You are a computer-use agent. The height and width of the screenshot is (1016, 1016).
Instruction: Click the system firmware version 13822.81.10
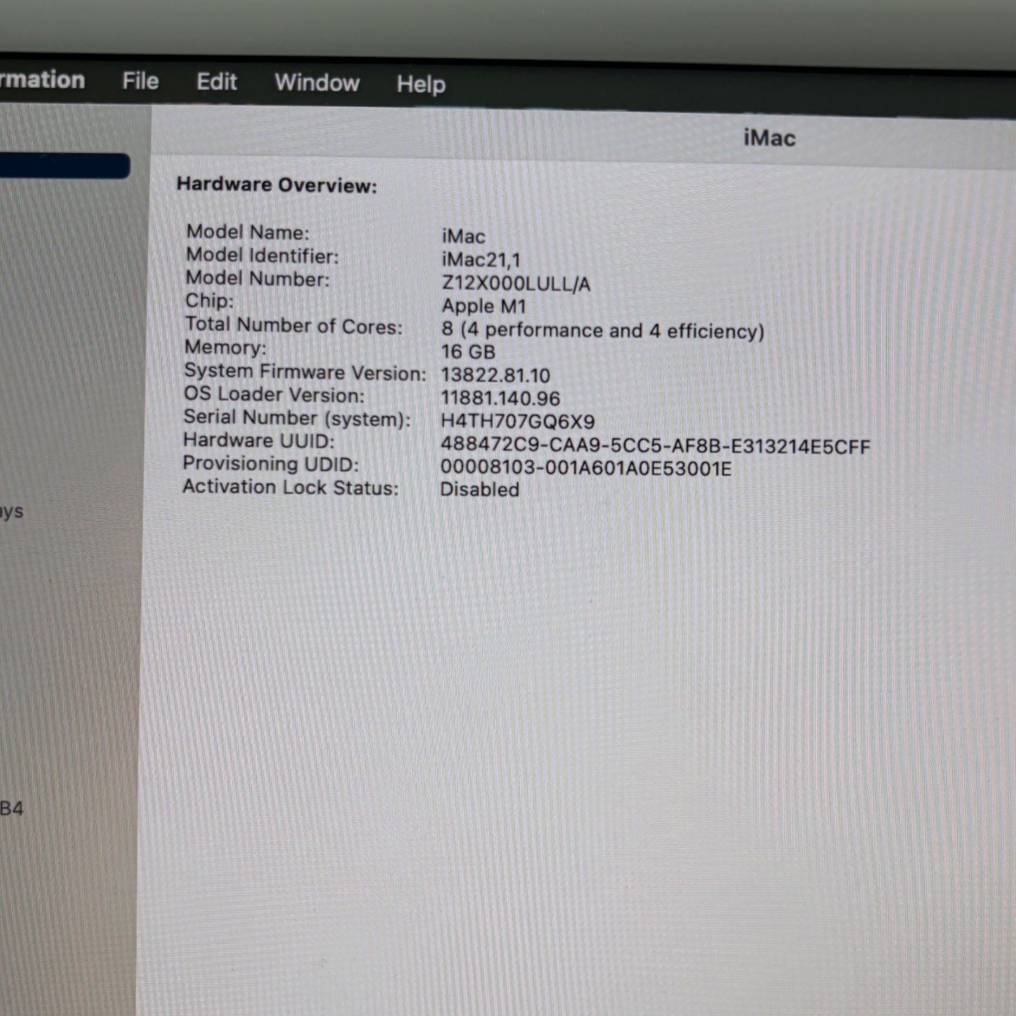495,375
